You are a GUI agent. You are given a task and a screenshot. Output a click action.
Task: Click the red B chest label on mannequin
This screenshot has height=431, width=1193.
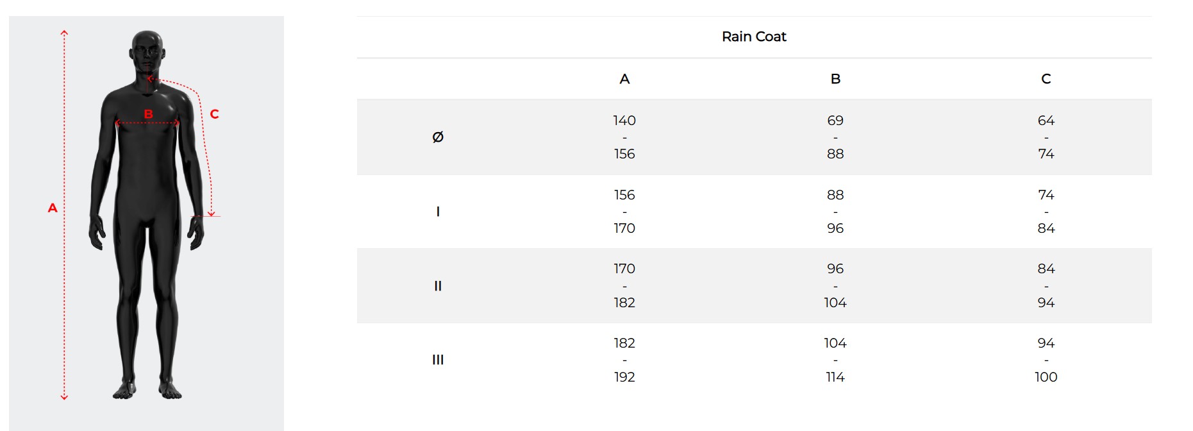(148, 114)
